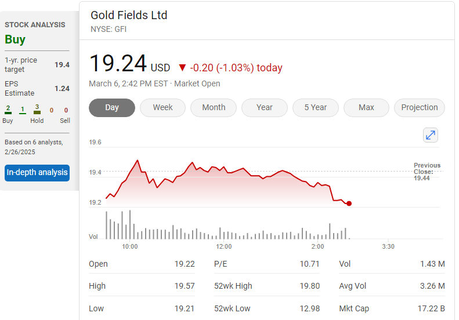
Task: Click the red current-price dot on chart
Action: [x=349, y=203]
